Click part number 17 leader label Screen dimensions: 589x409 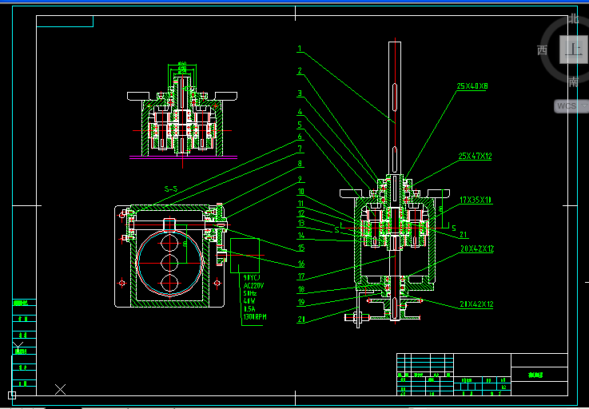[x=301, y=276]
